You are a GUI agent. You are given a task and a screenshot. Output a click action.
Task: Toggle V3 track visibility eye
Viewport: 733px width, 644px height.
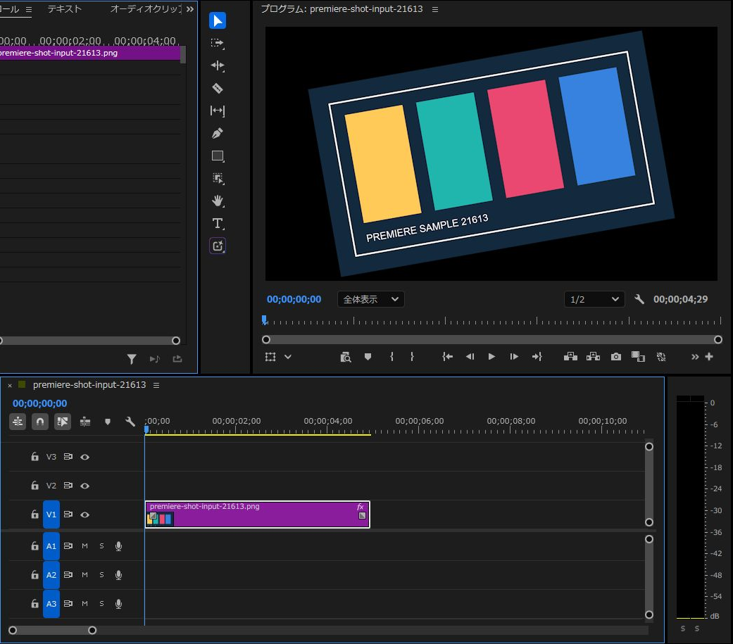tap(84, 457)
